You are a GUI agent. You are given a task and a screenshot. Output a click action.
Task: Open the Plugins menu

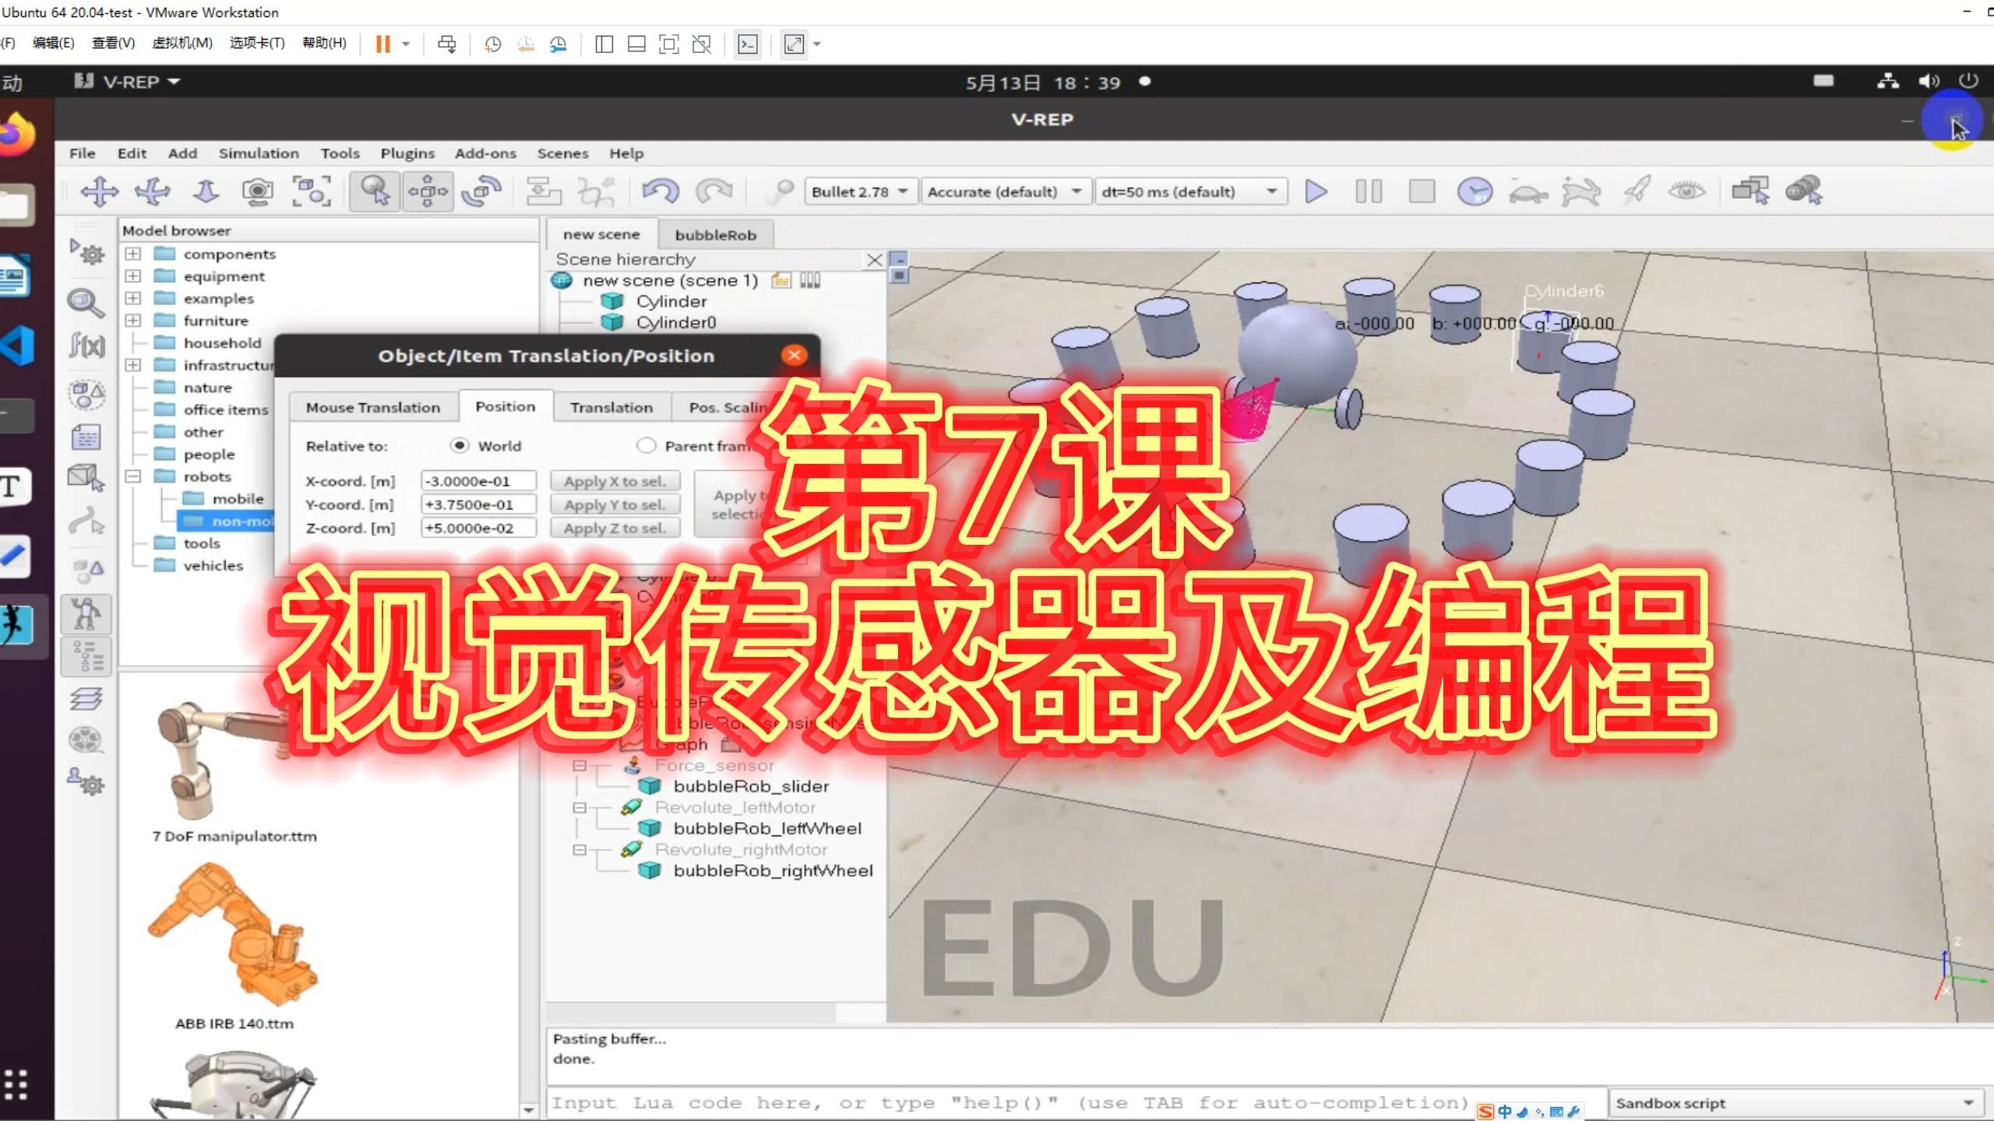click(407, 153)
